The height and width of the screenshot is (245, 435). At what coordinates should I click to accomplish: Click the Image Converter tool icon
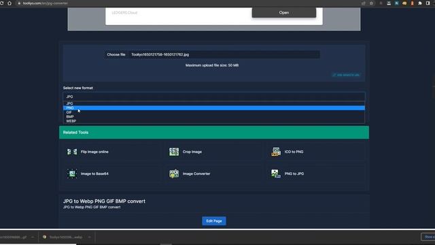pyautogui.click(x=174, y=174)
